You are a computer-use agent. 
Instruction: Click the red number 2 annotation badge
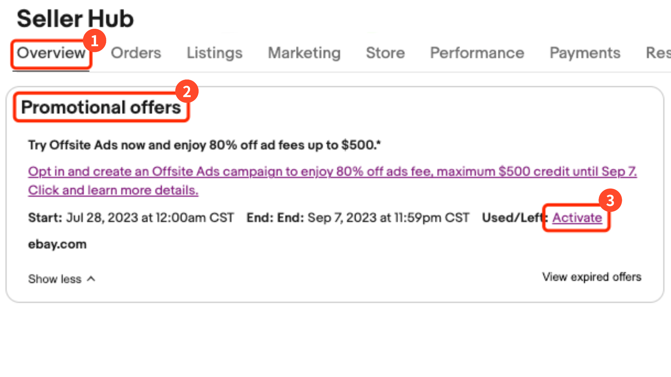(x=187, y=91)
